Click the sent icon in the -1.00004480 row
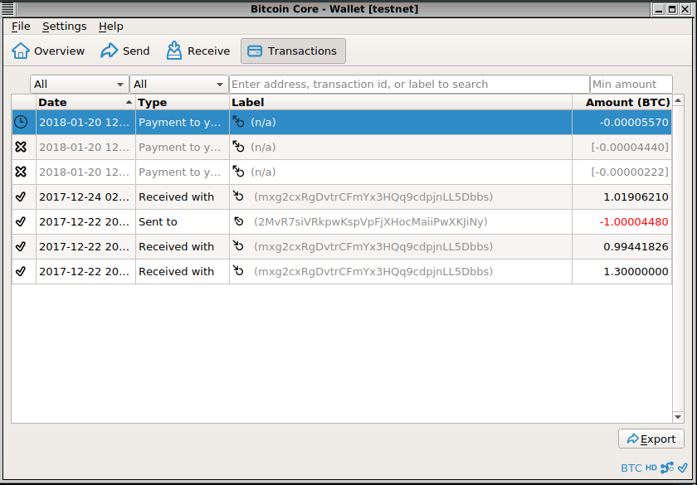The height and width of the screenshot is (485, 697). coord(239,221)
